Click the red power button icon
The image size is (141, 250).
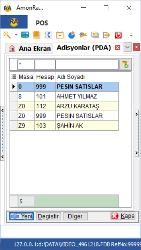[x=118, y=35]
